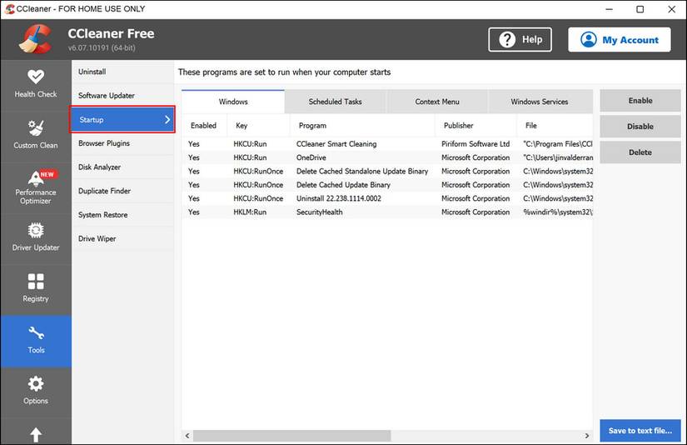This screenshot has height=445, width=687.
Task: Switch to the Scheduled Tasks tab
Action: [335, 102]
